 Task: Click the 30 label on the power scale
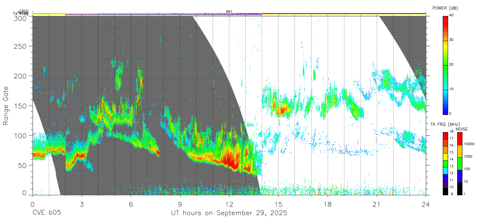452,40
